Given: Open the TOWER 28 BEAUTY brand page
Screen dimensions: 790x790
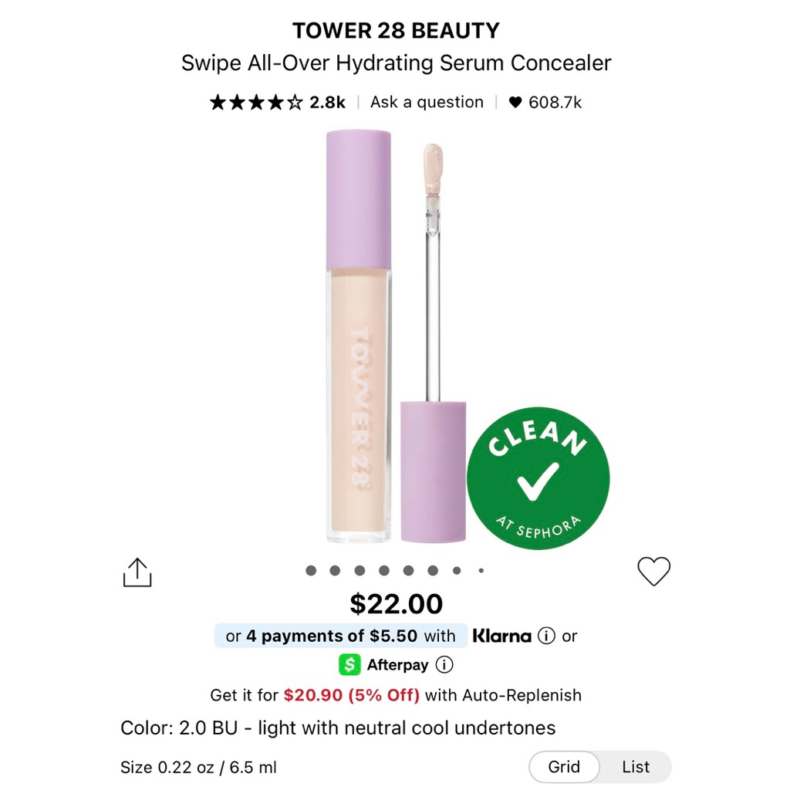Looking at the screenshot, I should pyautogui.click(x=395, y=30).
